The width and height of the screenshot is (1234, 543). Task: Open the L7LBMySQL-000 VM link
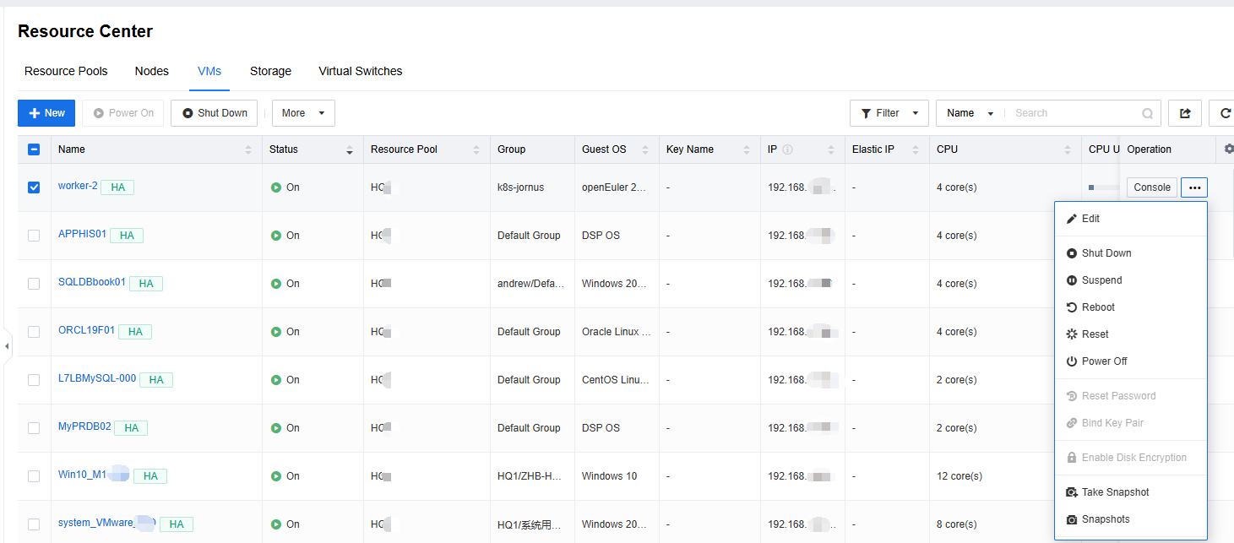pos(97,378)
